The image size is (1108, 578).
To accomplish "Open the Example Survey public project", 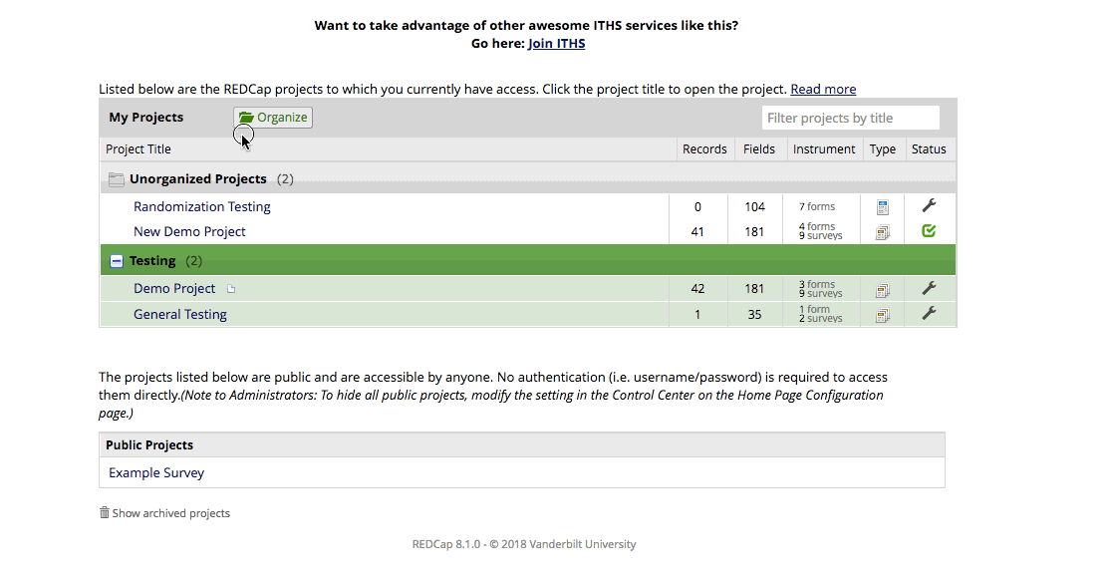I will [x=156, y=472].
